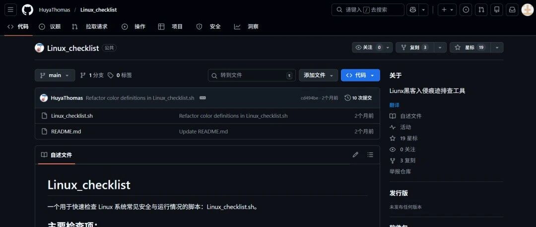
Task: Open the 0 标签 tags link
Action: [x=120, y=75]
